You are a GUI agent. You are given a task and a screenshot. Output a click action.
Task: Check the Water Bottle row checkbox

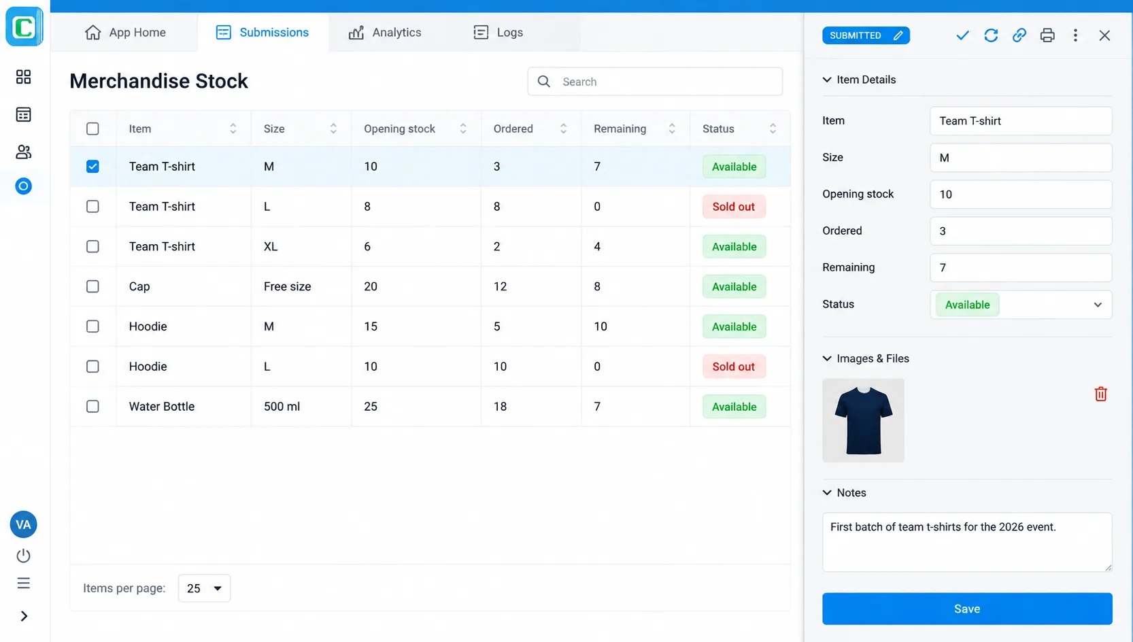pos(92,407)
